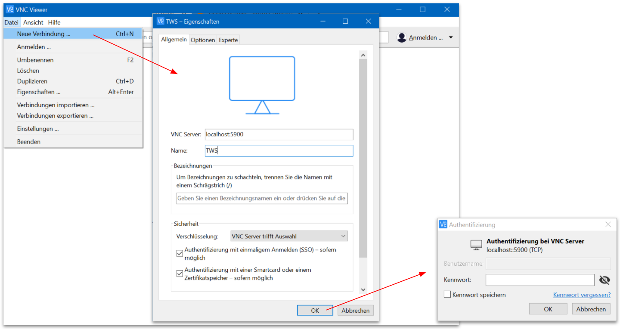Select Duplizieren menu entry

73,81
